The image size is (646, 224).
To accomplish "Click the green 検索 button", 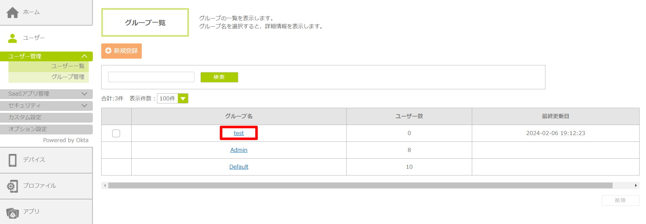I will [x=219, y=77].
